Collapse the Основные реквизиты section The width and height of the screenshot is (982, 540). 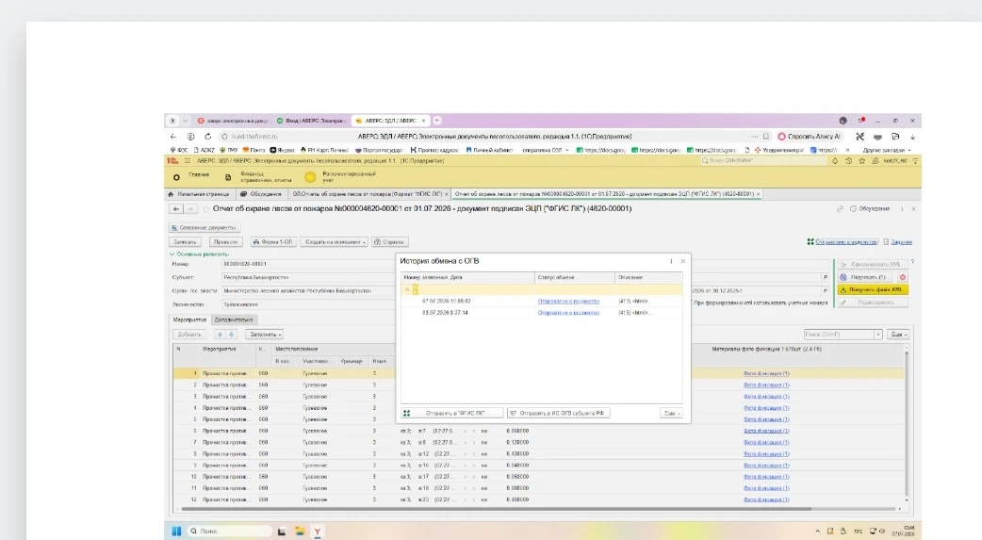(172, 254)
